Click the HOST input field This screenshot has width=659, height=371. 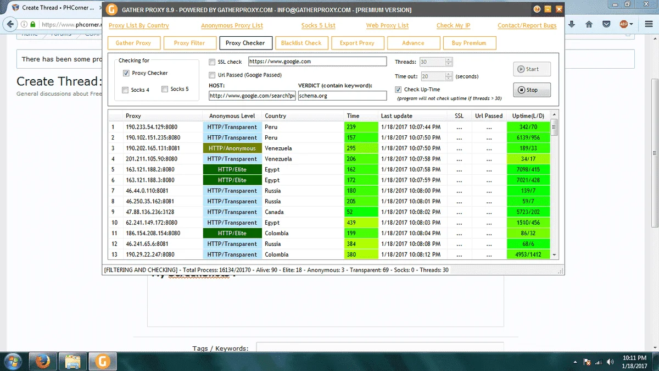pos(253,96)
